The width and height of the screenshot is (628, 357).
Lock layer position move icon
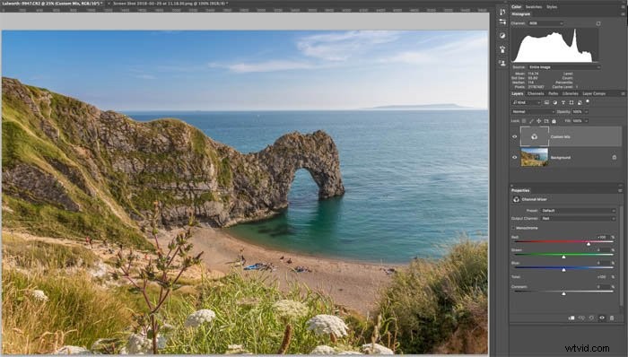click(538, 121)
